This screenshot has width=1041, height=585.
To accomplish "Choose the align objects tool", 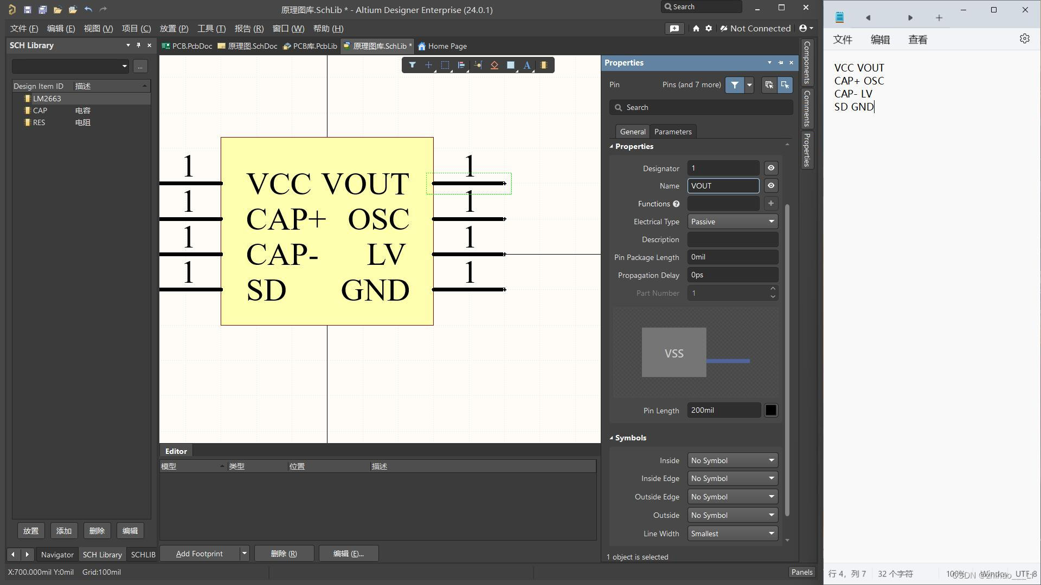I will click(x=461, y=65).
